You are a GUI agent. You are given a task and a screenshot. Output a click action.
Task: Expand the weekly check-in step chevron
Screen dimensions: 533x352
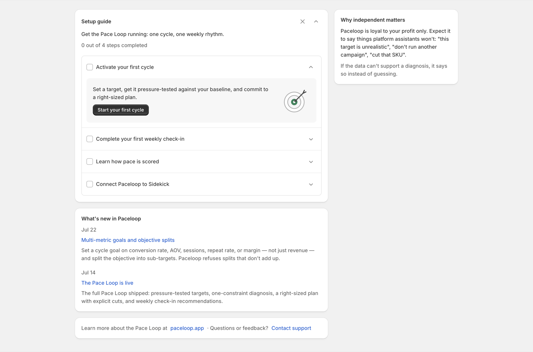click(311, 139)
